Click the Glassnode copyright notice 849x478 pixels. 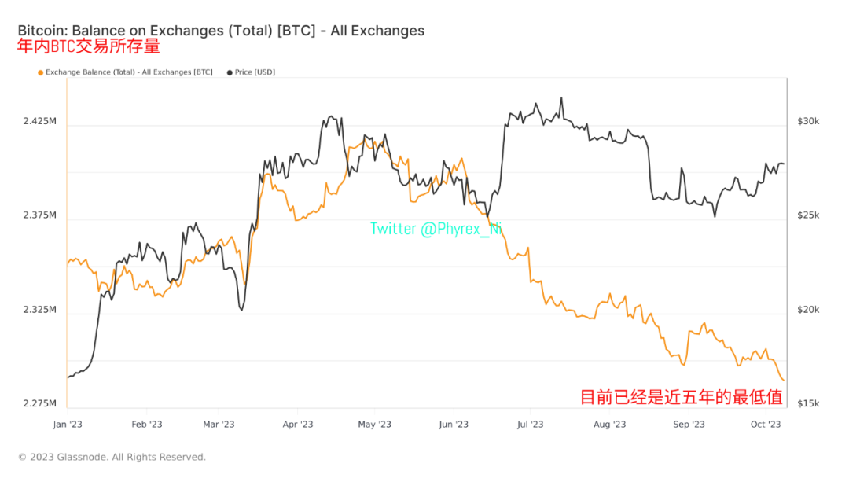click(x=112, y=457)
